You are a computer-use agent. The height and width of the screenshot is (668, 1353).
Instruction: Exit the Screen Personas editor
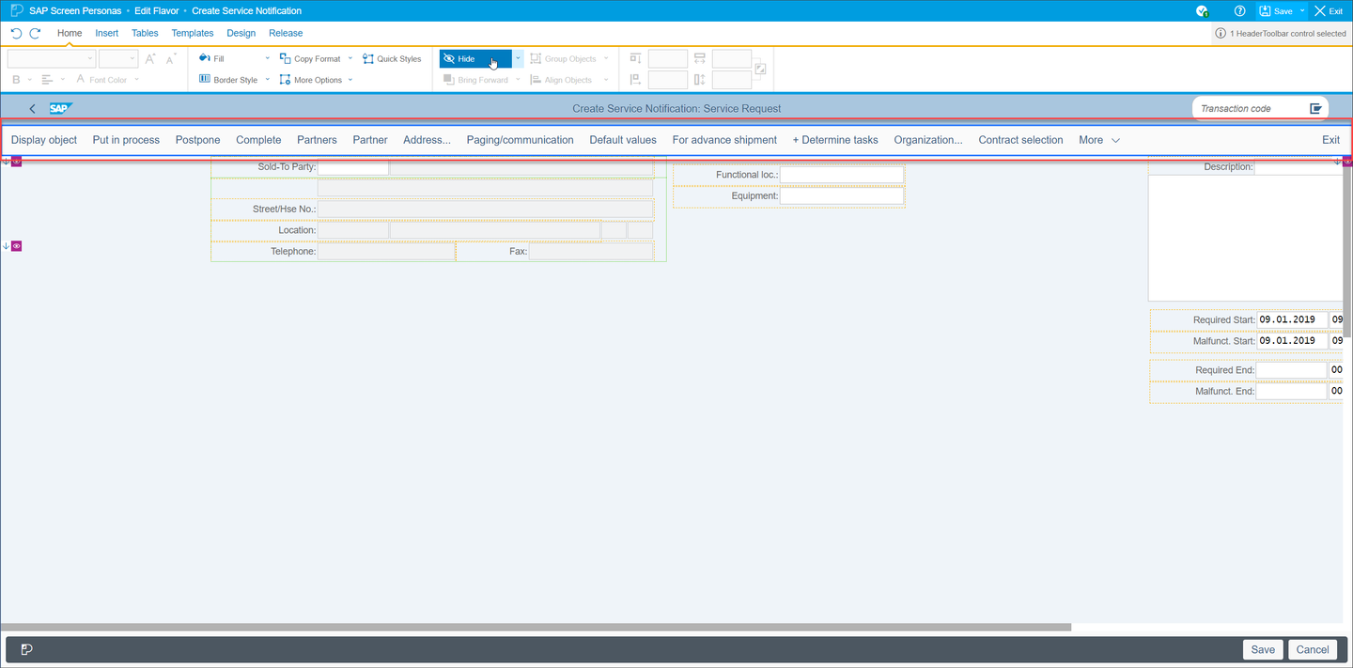pyautogui.click(x=1328, y=11)
